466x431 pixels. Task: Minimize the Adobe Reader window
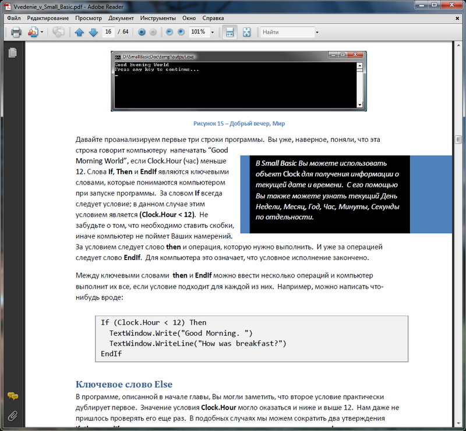(421, 5)
